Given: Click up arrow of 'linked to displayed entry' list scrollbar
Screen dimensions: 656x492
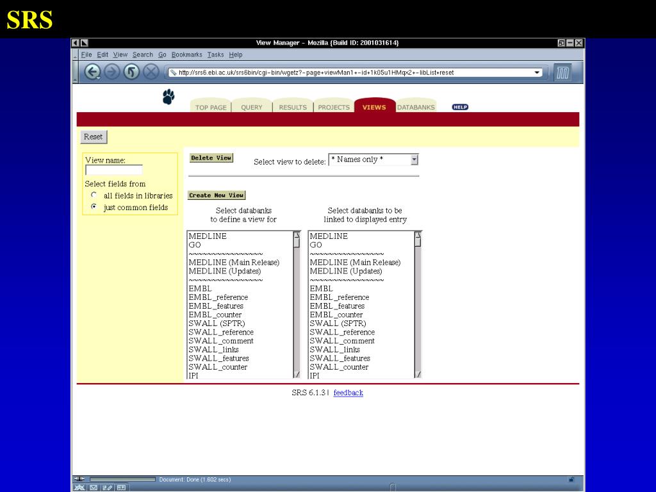Looking at the screenshot, I should click(x=418, y=235).
